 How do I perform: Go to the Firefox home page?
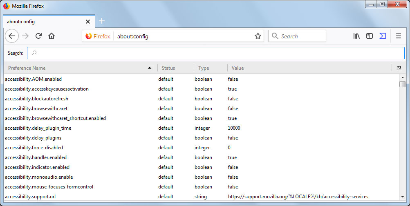[x=52, y=36]
